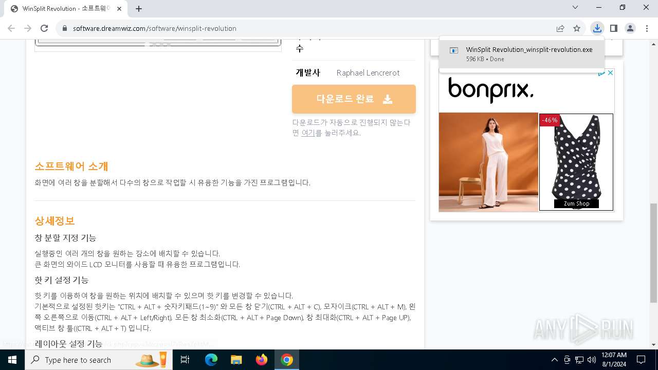Click the Type here to search box

click(99, 360)
